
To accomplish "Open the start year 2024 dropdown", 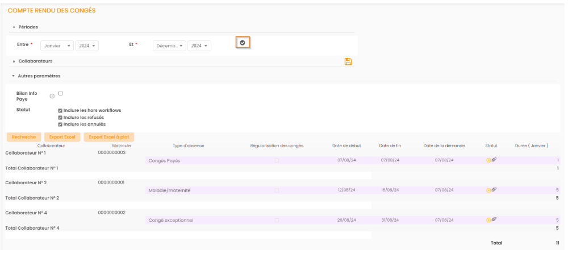I will coord(87,45).
